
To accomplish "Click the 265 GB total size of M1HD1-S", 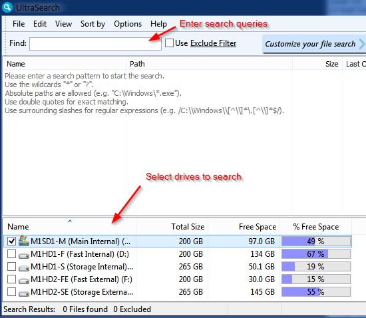I will [191, 266].
